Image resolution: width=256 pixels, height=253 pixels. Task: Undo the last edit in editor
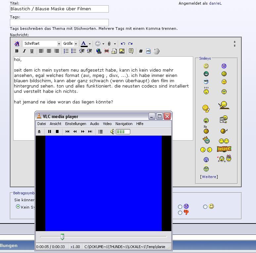[x=123, y=43]
